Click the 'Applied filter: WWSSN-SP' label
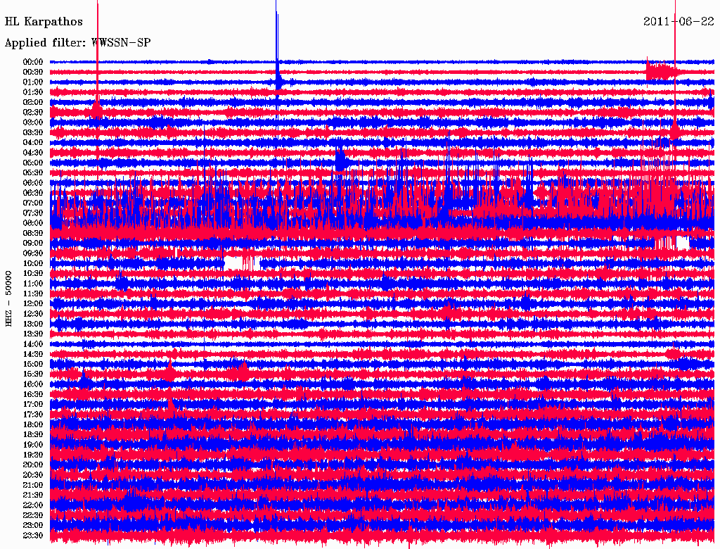 pos(77,43)
